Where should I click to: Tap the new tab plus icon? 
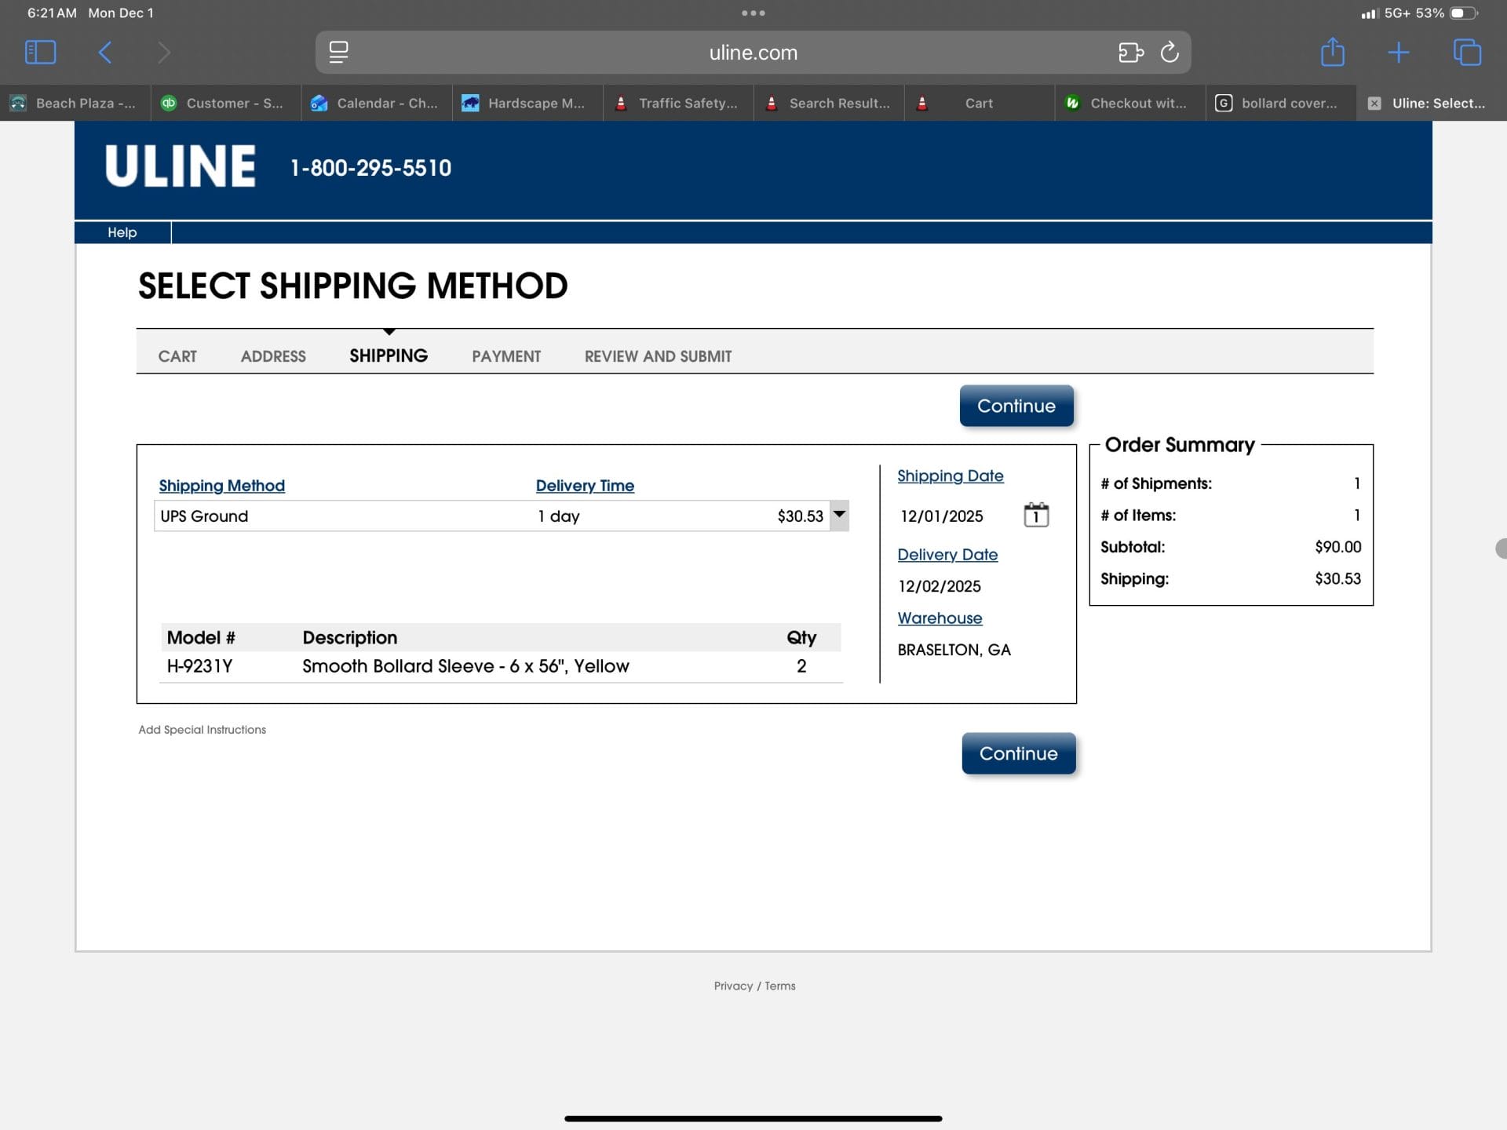tap(1398, 53)
